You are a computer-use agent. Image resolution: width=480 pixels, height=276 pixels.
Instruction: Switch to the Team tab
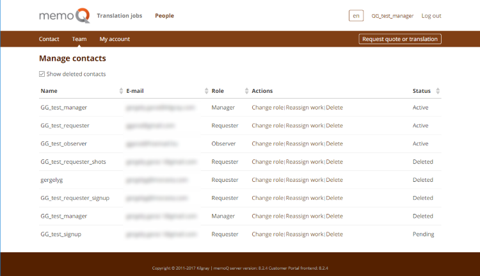click(79, 39)
